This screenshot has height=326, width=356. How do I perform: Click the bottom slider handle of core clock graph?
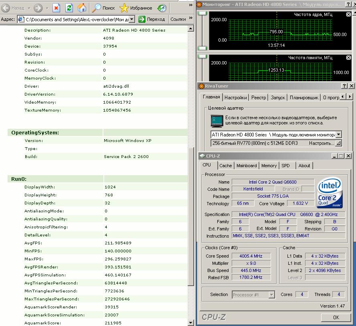(x=202, y=48)
